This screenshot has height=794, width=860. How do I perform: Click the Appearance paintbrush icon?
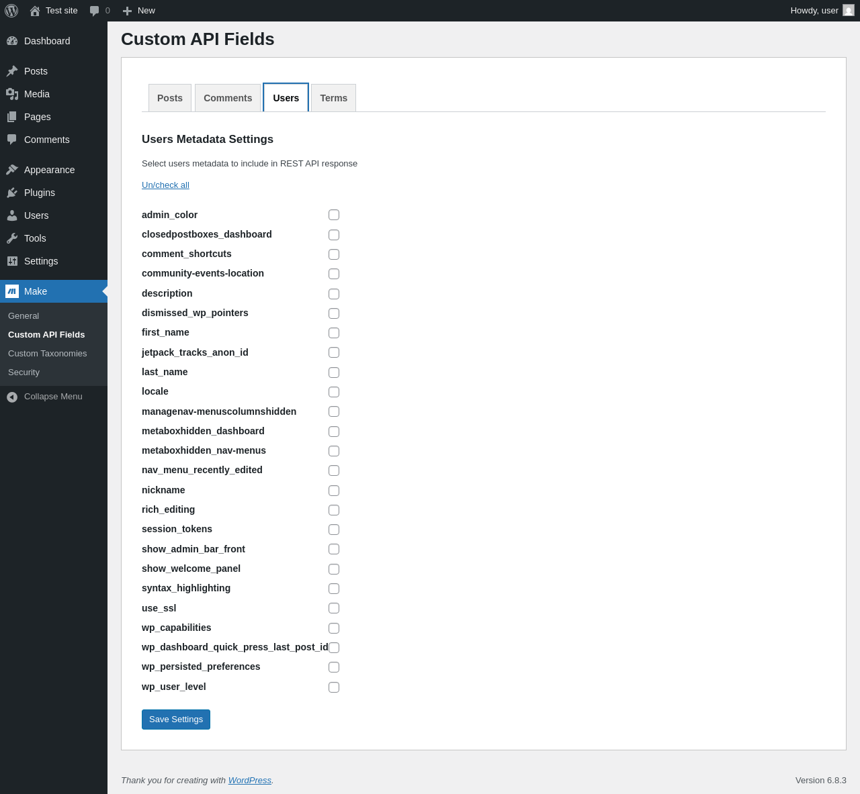pos(12,170)
